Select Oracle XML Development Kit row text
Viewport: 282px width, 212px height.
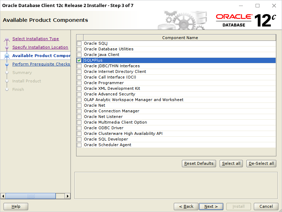(112, 88)
